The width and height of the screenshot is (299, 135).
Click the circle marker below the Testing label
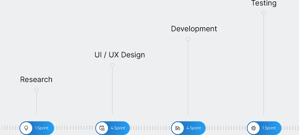click(x=264, y=13)
